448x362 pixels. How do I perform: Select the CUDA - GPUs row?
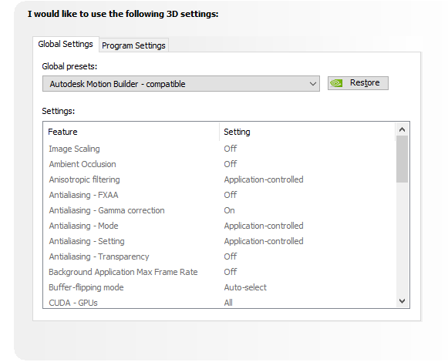point(220,303)
